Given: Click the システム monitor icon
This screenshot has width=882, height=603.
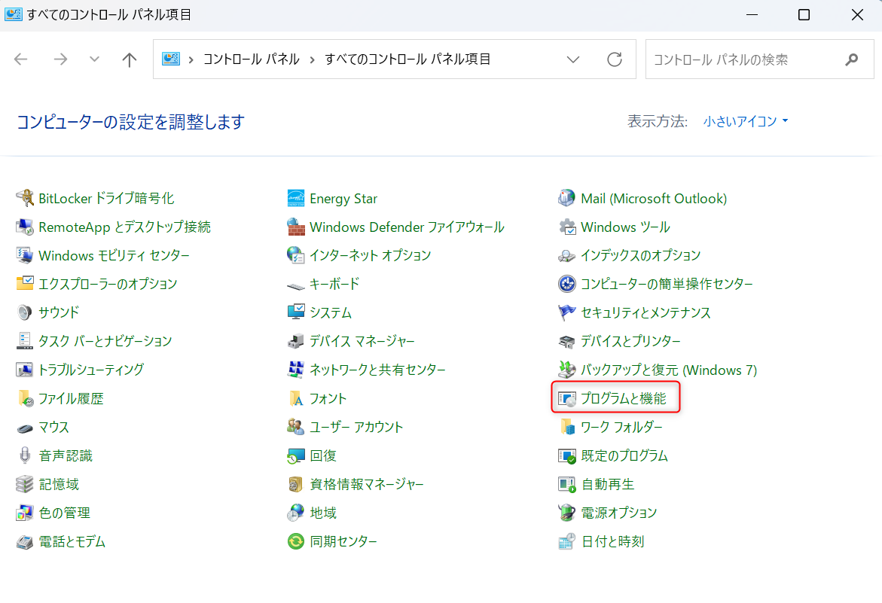Looking at the screenshot, I should click(x=296, y=312).
